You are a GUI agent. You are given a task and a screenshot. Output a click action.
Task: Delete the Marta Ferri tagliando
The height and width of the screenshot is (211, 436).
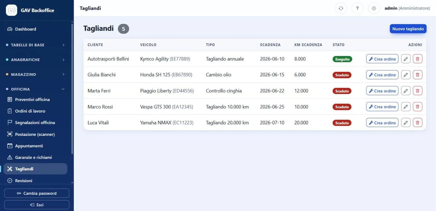pyautogui.click(x=418, y=91)
